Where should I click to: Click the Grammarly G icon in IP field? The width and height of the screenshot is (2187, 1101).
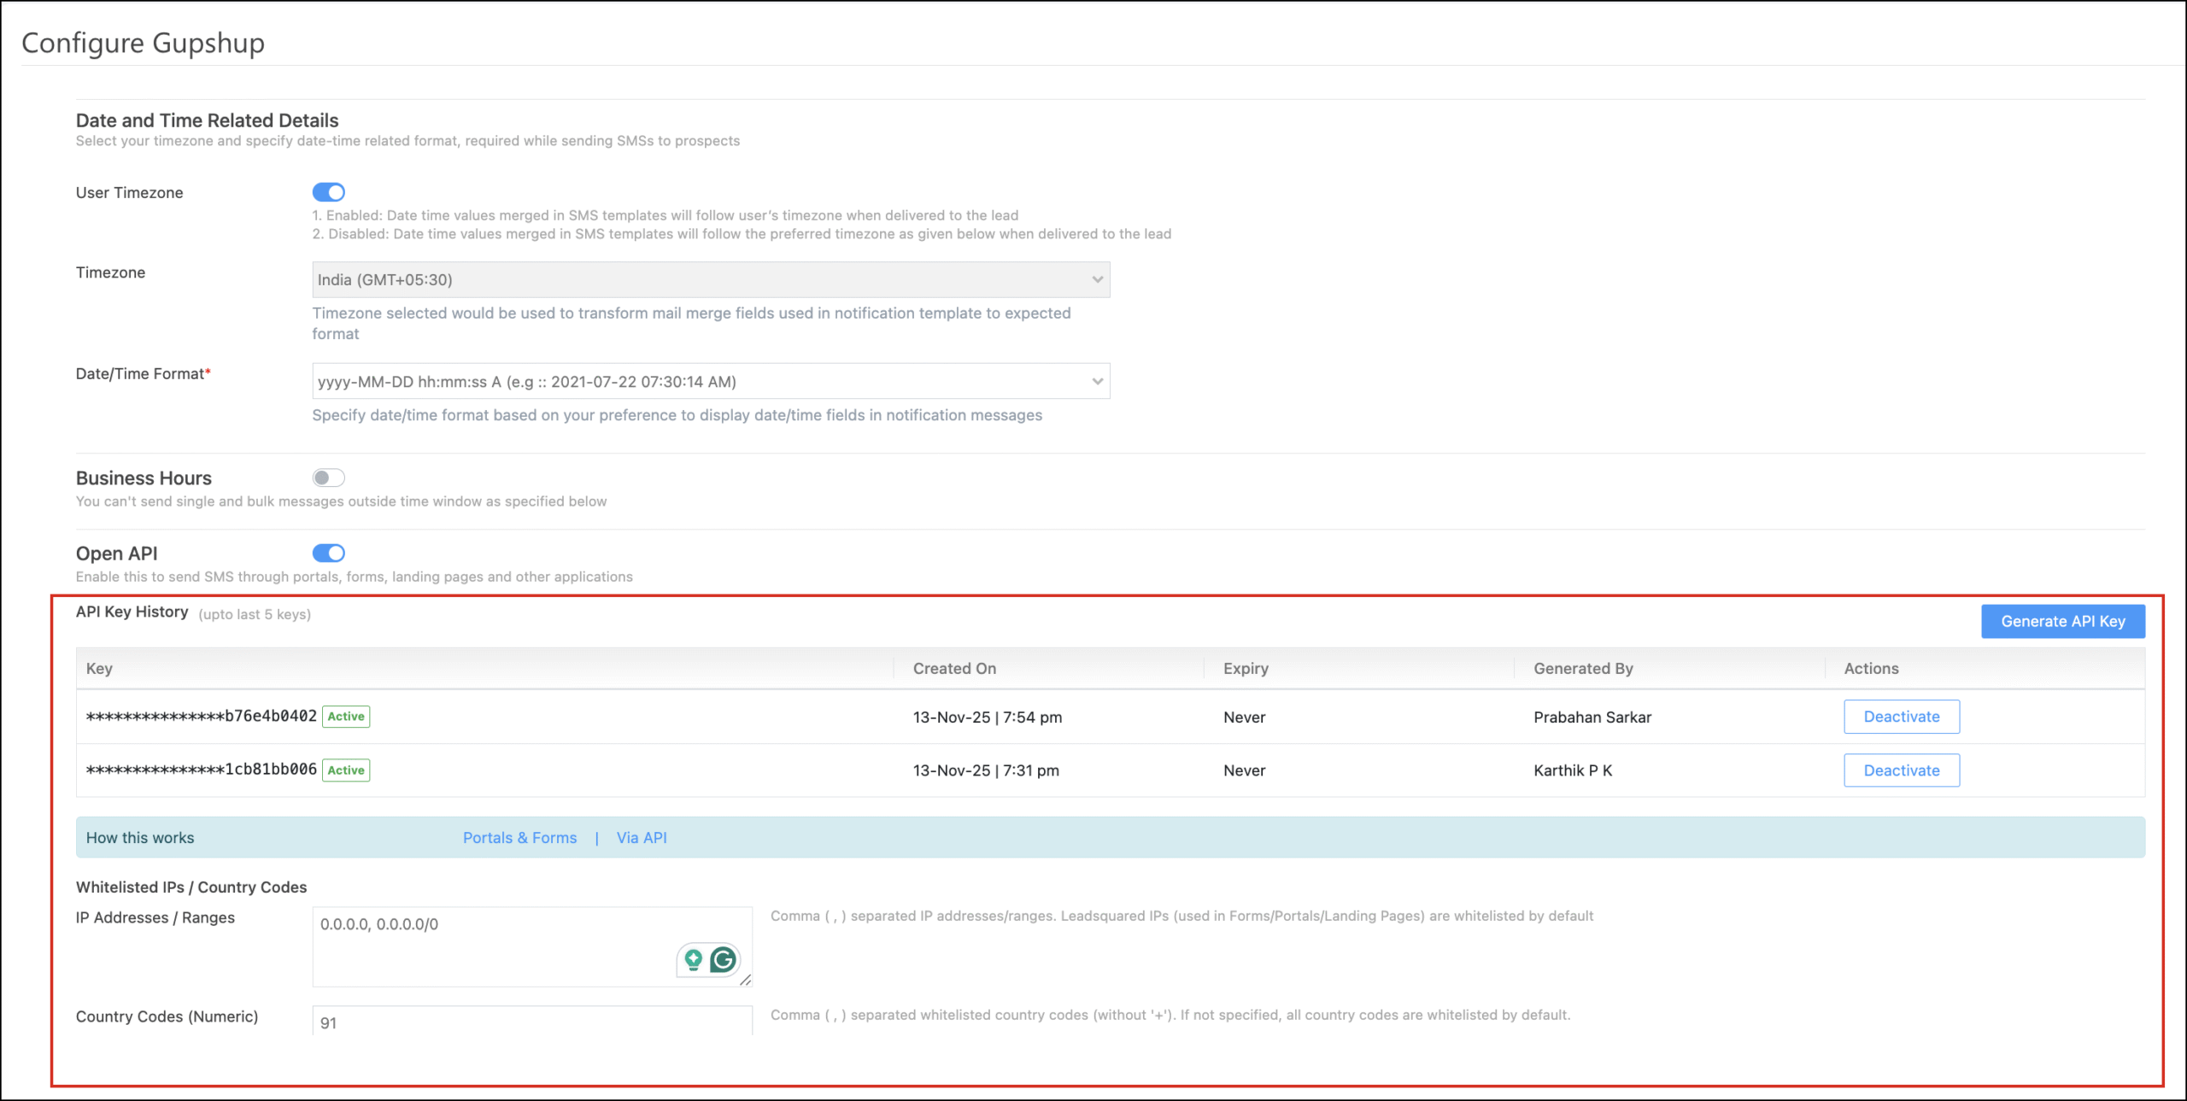click(723, 960)
